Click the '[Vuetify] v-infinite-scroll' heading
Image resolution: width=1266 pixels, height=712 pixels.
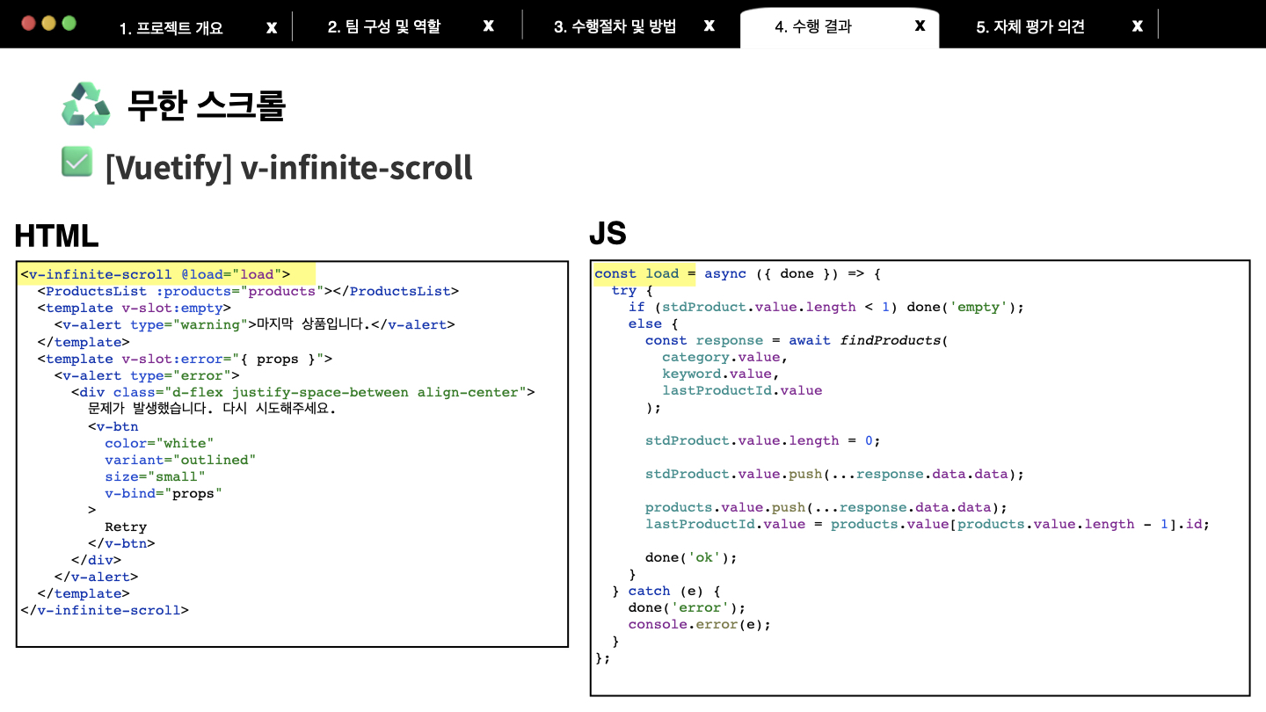pyautogui.click(x=288, y=167)
